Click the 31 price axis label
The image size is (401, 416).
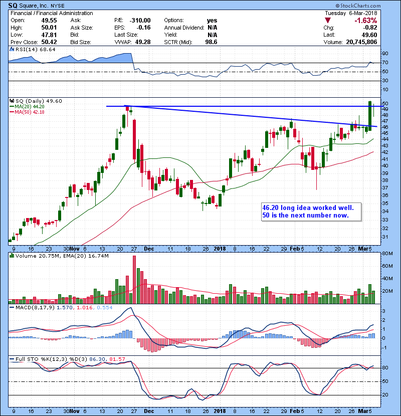coord(385,237)
